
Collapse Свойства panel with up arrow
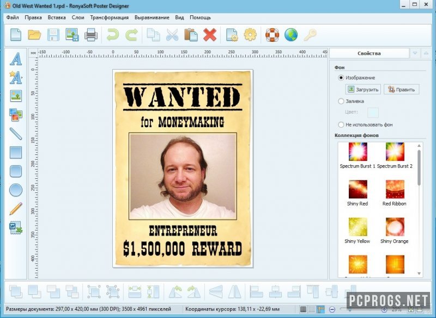click(x=426, y=53)
